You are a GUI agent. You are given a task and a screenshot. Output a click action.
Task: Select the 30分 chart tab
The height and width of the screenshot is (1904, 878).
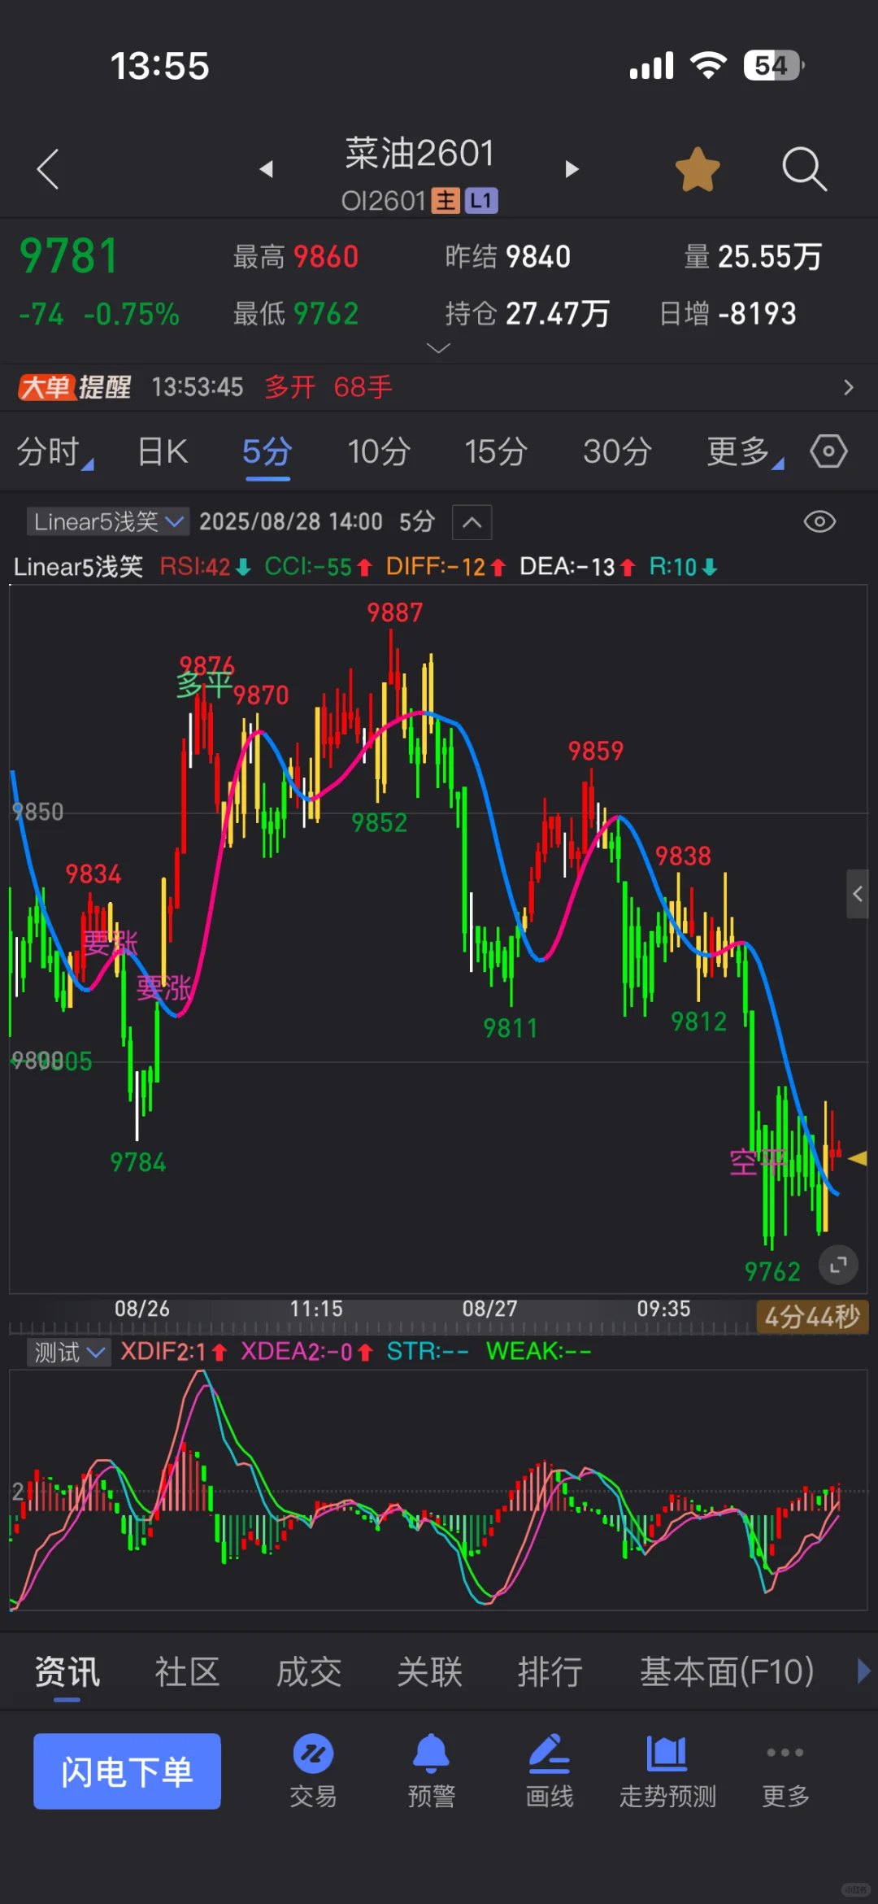point(617,452)
